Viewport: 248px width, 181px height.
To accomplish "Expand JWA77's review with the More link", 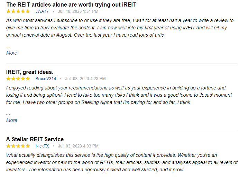I will [11, 53].
